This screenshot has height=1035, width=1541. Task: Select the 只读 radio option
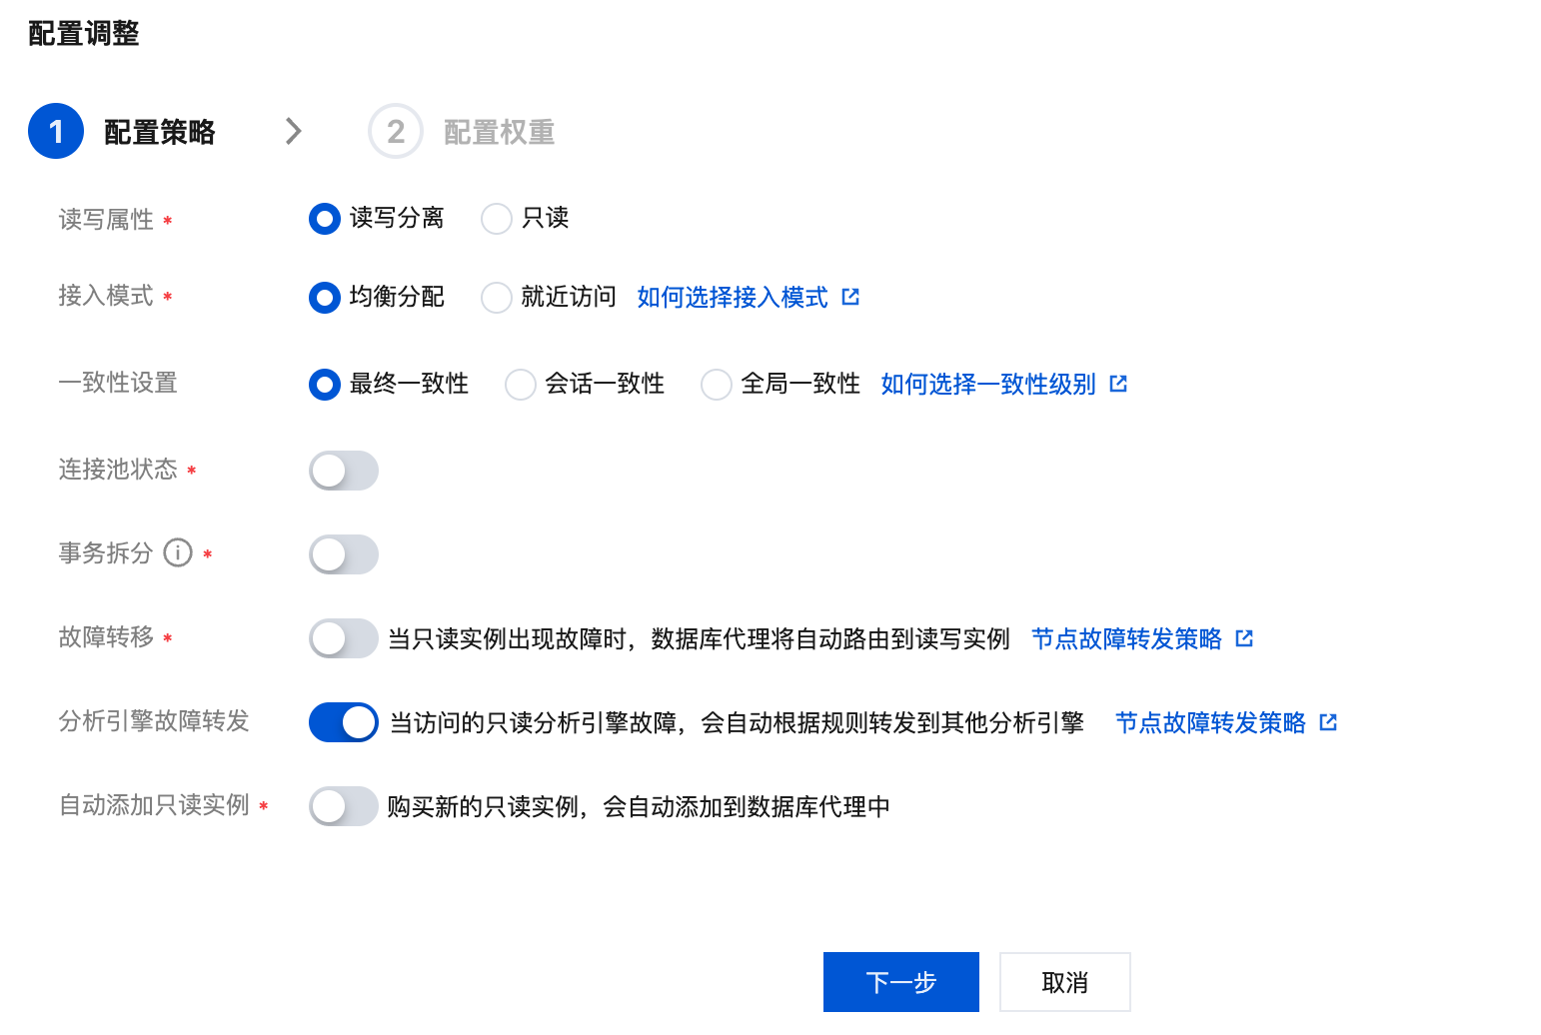[x=497, y=218]
